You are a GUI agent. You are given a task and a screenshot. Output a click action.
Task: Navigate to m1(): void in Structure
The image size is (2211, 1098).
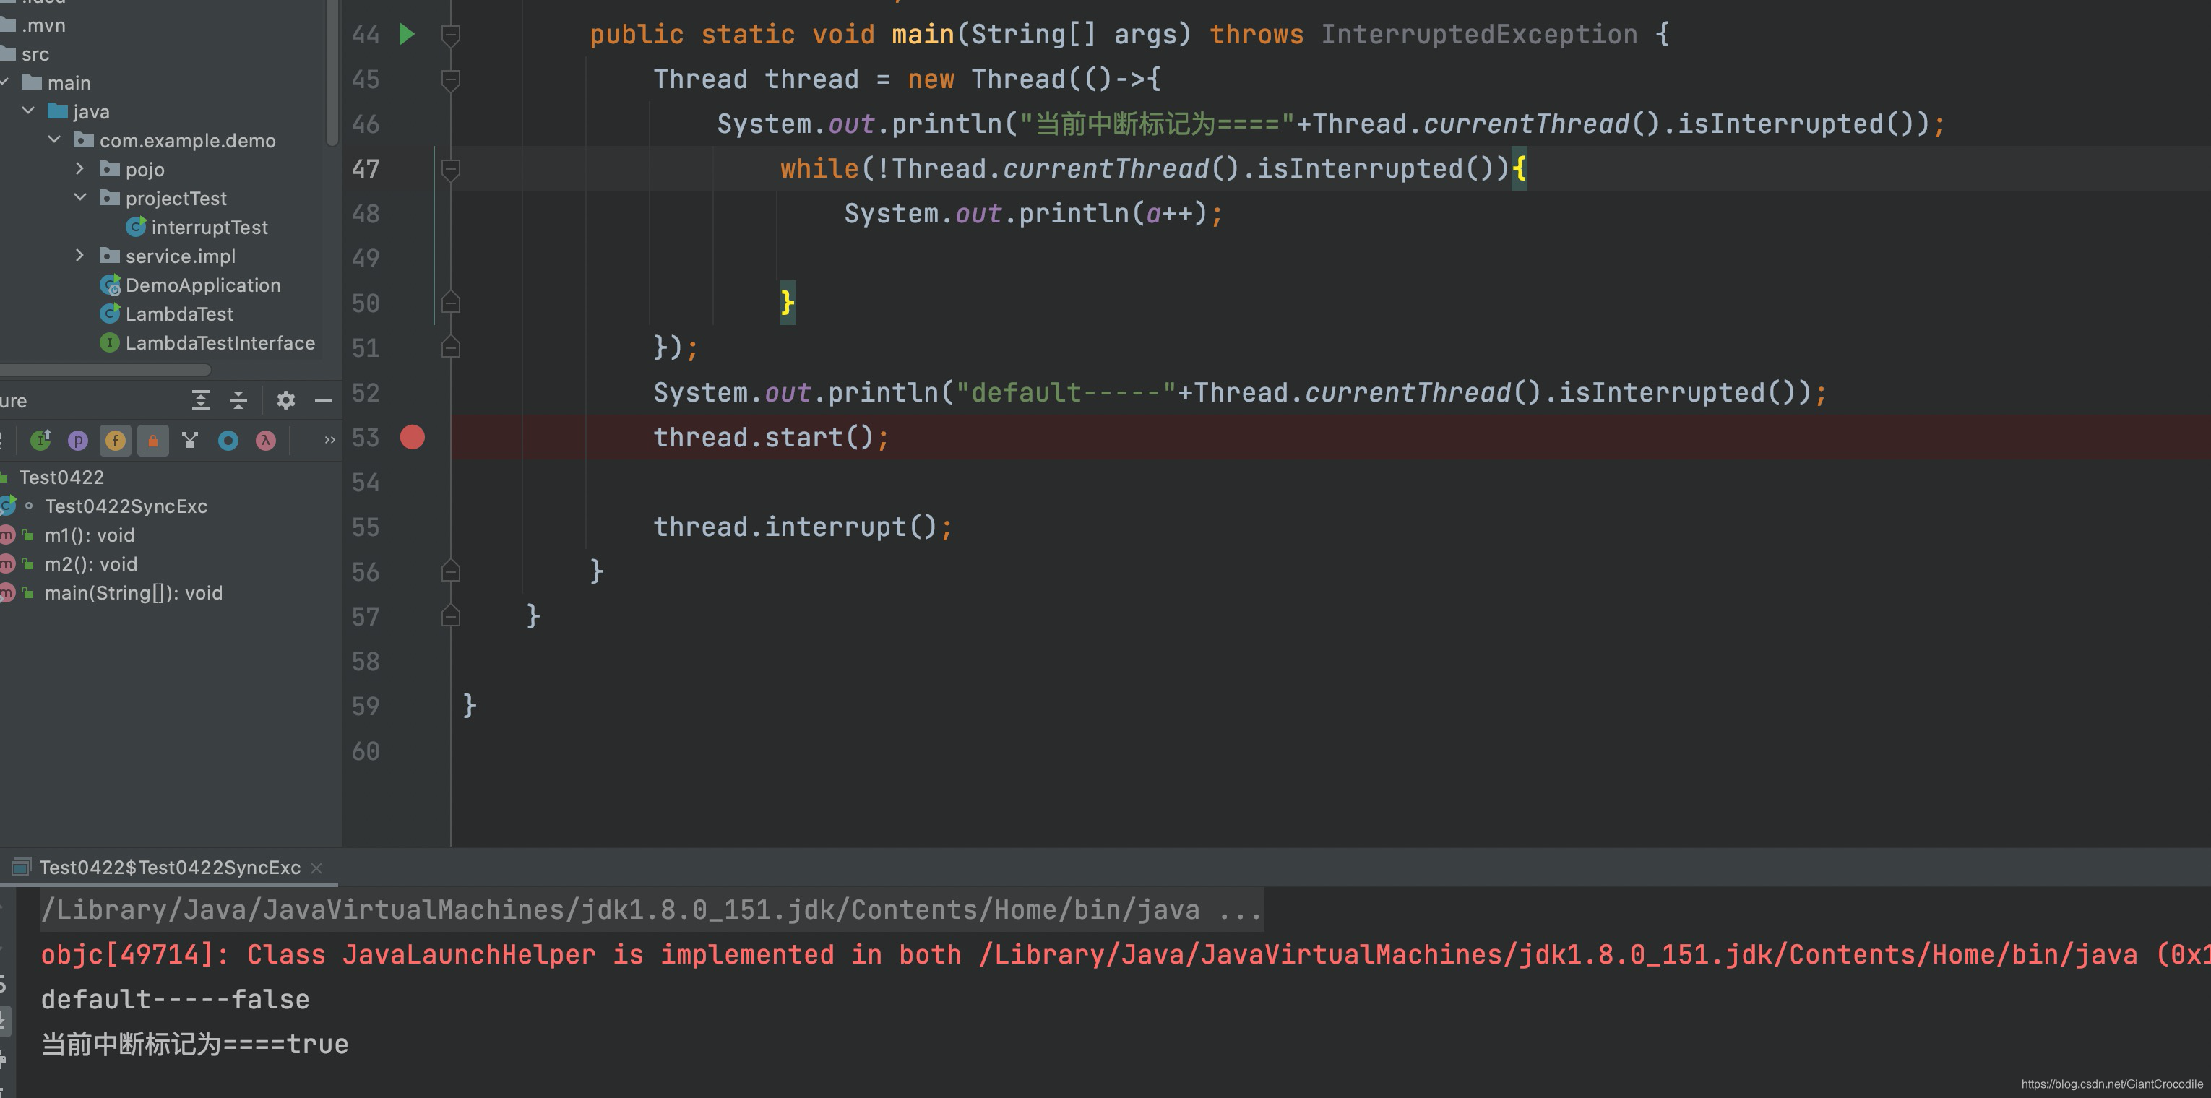click(x=90, y=535)
